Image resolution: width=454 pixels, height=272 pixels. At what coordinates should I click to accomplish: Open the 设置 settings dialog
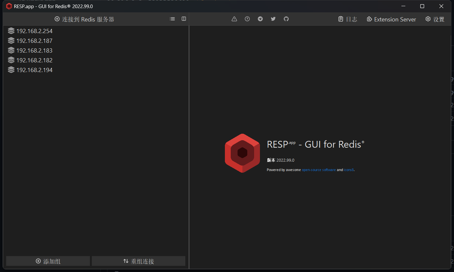(435, 19)
